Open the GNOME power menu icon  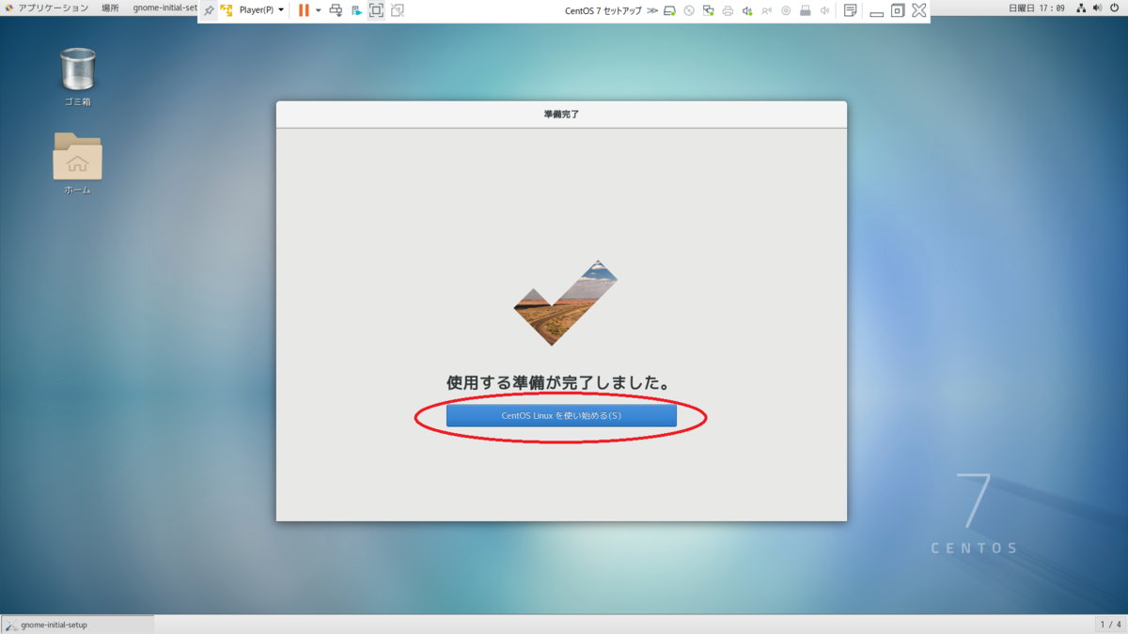click(1114, 8)
